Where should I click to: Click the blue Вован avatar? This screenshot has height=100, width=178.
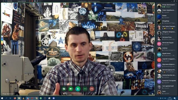click(159, 17)
